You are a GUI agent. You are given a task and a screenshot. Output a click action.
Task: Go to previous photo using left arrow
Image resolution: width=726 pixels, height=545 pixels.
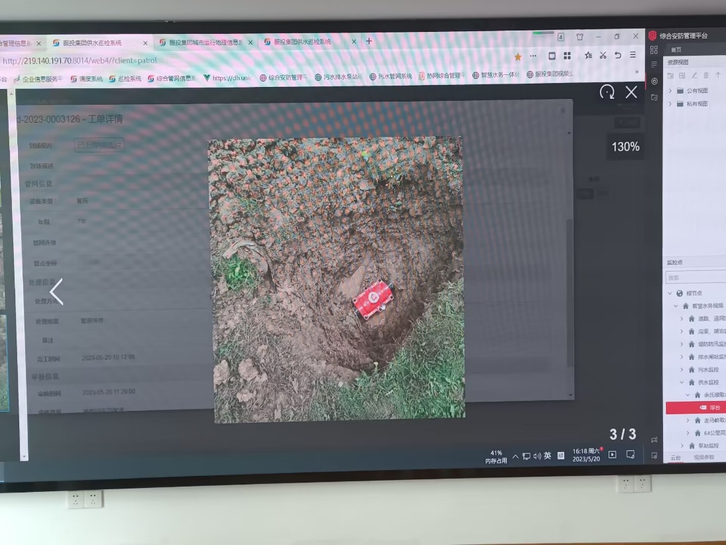(x=56, y=292)
